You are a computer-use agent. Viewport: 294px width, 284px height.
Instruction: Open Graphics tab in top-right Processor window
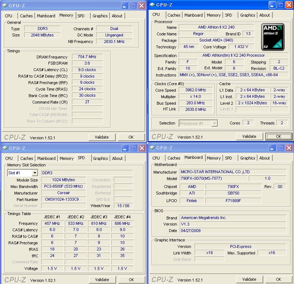248,15
